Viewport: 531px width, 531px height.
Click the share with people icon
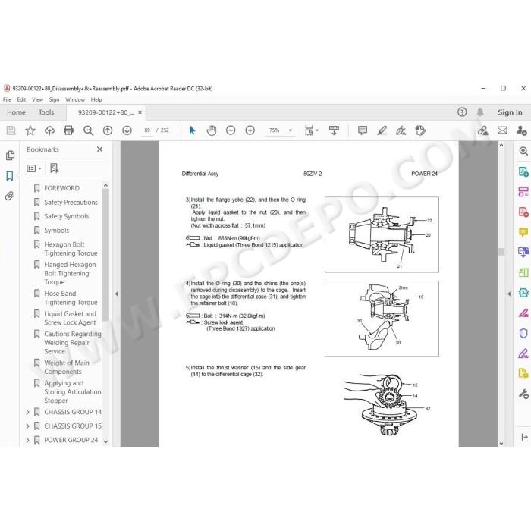522,130
